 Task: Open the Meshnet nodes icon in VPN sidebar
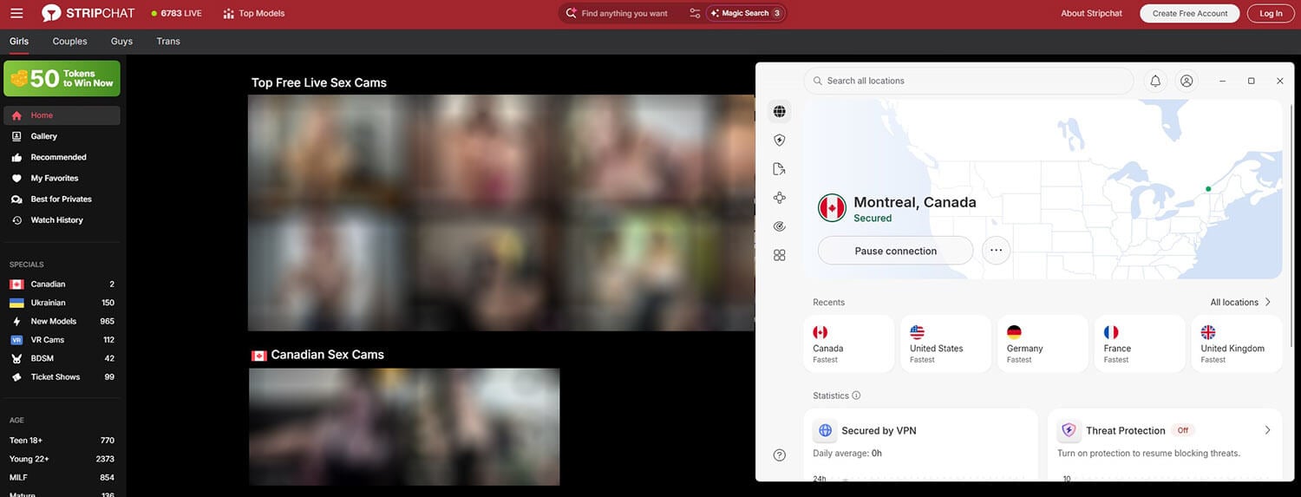pyautogui.click(x=780, y=198)
